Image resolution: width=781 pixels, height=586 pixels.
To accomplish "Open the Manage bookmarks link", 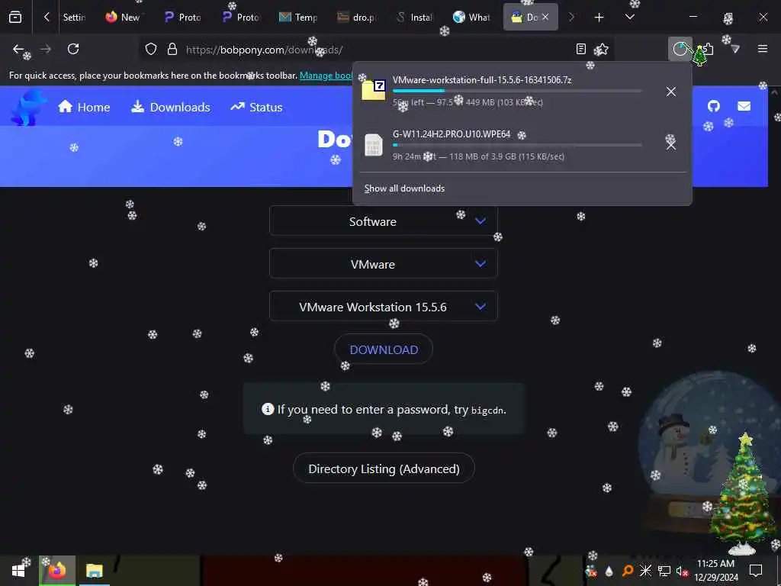I will [326, 76].
